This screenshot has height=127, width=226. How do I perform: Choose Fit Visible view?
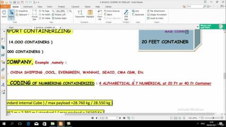point(44,18)
